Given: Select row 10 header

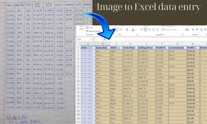Looking at the screenshot, I should click(78, 81).
